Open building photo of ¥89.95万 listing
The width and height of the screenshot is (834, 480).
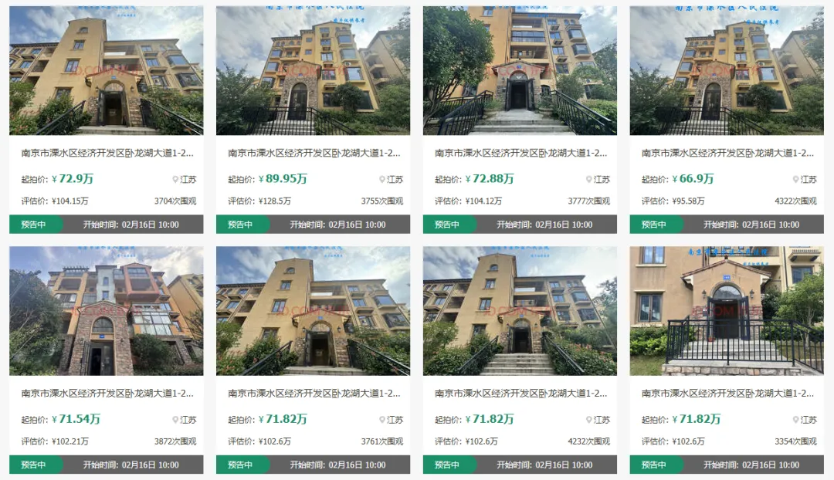(313, 70)
